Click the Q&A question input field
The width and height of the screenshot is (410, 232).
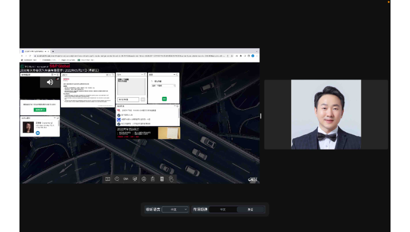click(129, 99)
